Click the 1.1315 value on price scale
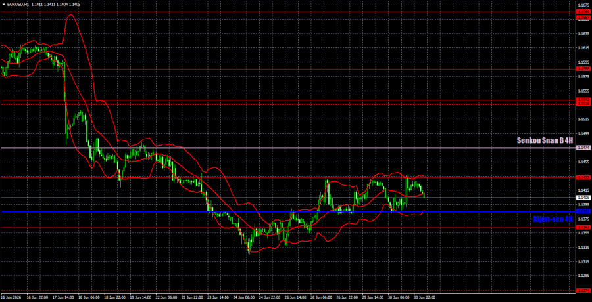592x302 pixels. 583,262
